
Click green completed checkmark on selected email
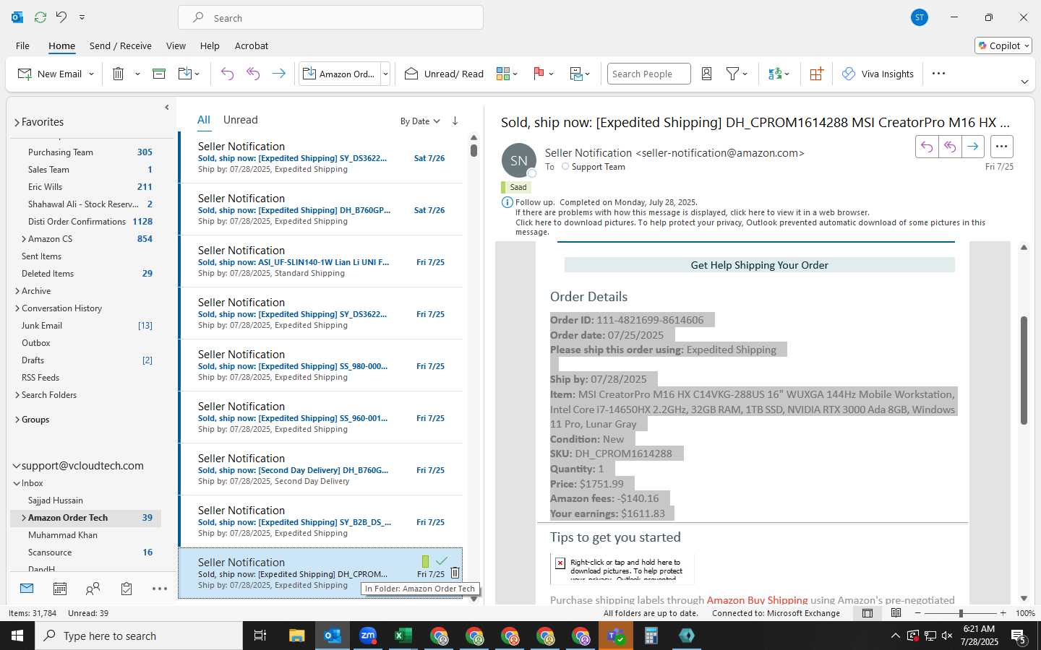pos(442,560)
